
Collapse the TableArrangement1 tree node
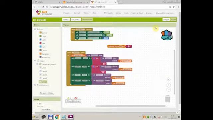[x=37, y=64]
